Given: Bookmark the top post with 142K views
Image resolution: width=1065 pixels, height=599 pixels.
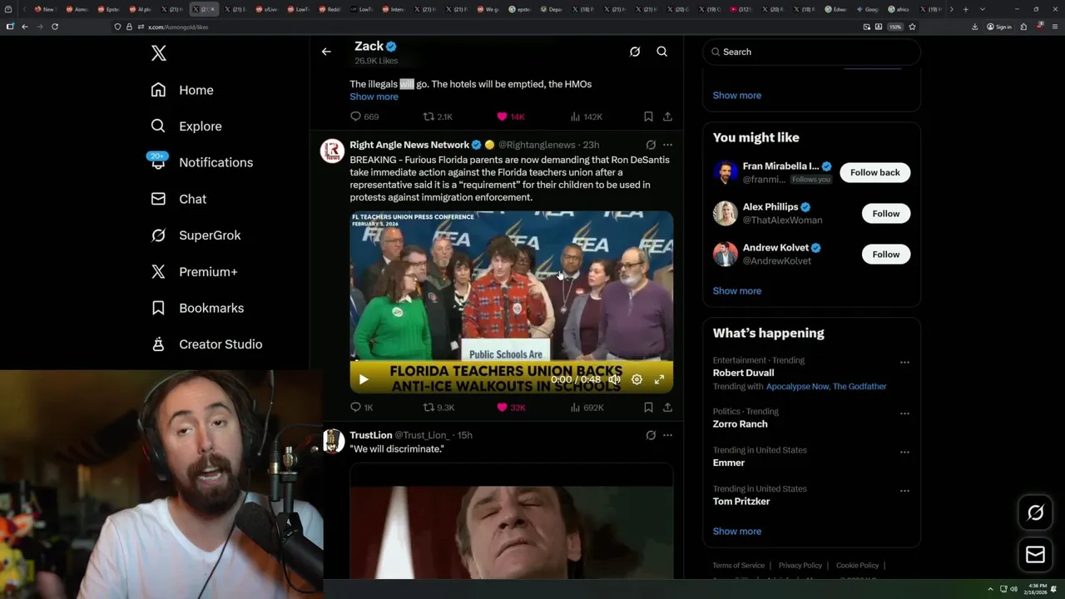Looking at the screenshot, I should (648, 116).
